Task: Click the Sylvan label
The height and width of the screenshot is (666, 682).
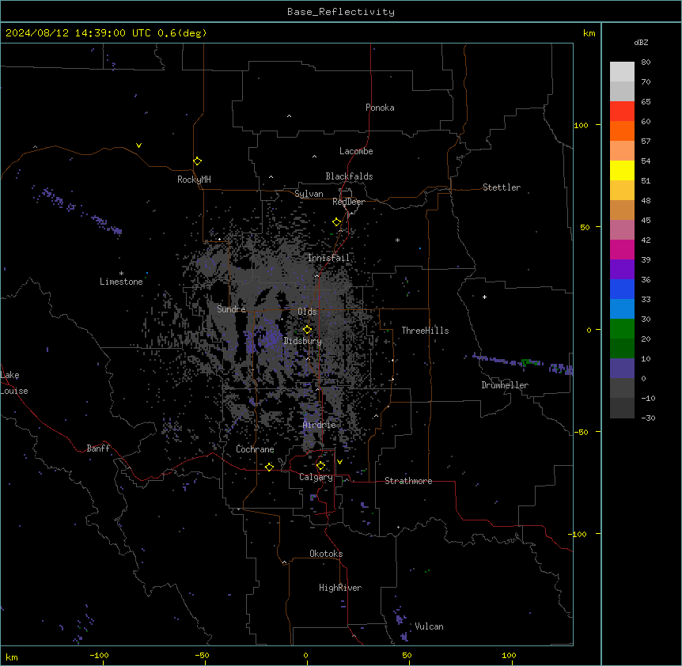Action: click(309, 194)
